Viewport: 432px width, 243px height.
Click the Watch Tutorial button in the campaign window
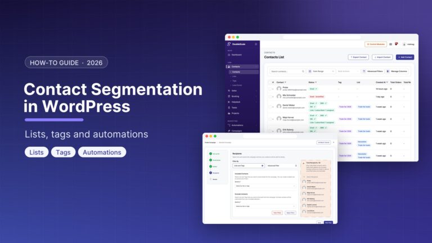(x=323, y=142)
